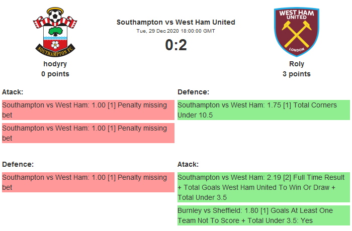Open player hodyry's profile name
Viewport: 352px width, 231px height.
(55, 64)
